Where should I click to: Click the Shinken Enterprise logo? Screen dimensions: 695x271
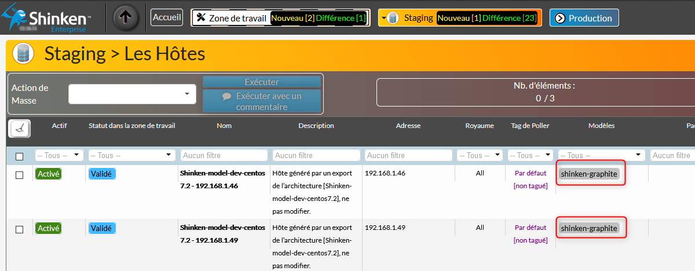pos(50,18)
